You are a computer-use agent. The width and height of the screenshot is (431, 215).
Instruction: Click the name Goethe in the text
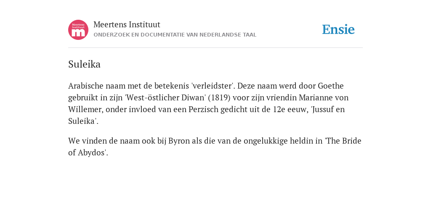[x=331, y=86]
